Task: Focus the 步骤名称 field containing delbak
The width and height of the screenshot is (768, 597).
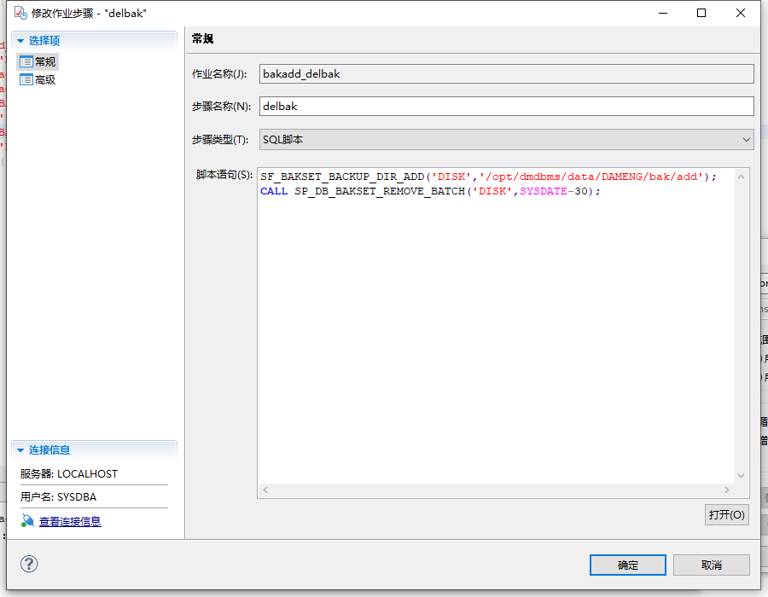Action: pyautogui.click(x=505, y=107)
